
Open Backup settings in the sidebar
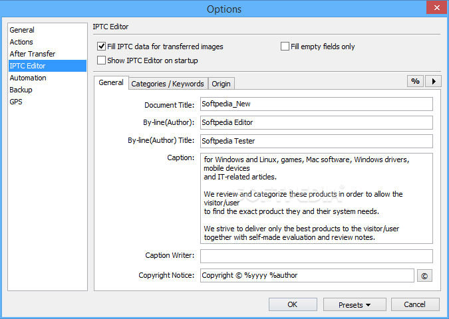(47, 90)
